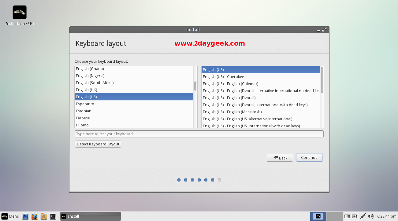Select the Install window in taskbar
The height and width of the screenshot is (221, 398).
(90, 216)
